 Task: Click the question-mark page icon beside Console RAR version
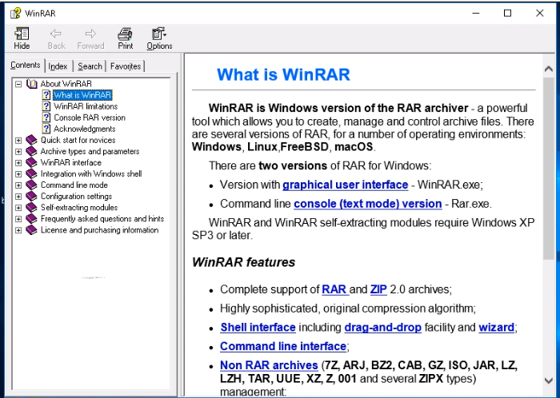46,117
